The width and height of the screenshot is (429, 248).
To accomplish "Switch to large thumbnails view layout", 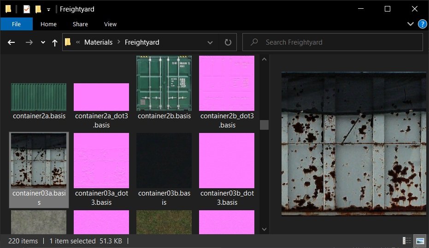I will point(420,241).
